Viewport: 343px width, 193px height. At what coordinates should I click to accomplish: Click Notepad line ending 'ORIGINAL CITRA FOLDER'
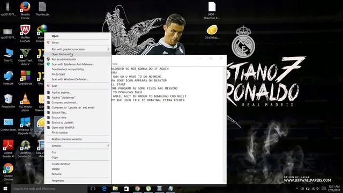pos(148,100)
